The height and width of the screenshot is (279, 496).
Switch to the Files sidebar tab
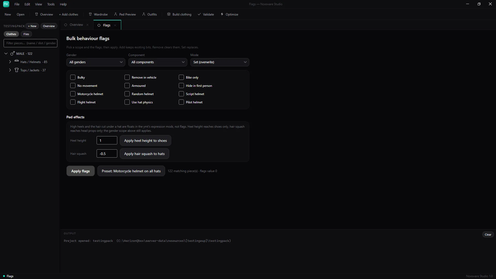[x=26, y=34]
